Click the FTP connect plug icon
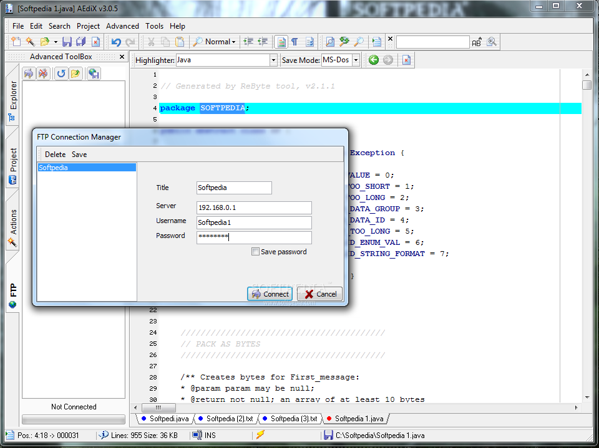 (29, 73)
